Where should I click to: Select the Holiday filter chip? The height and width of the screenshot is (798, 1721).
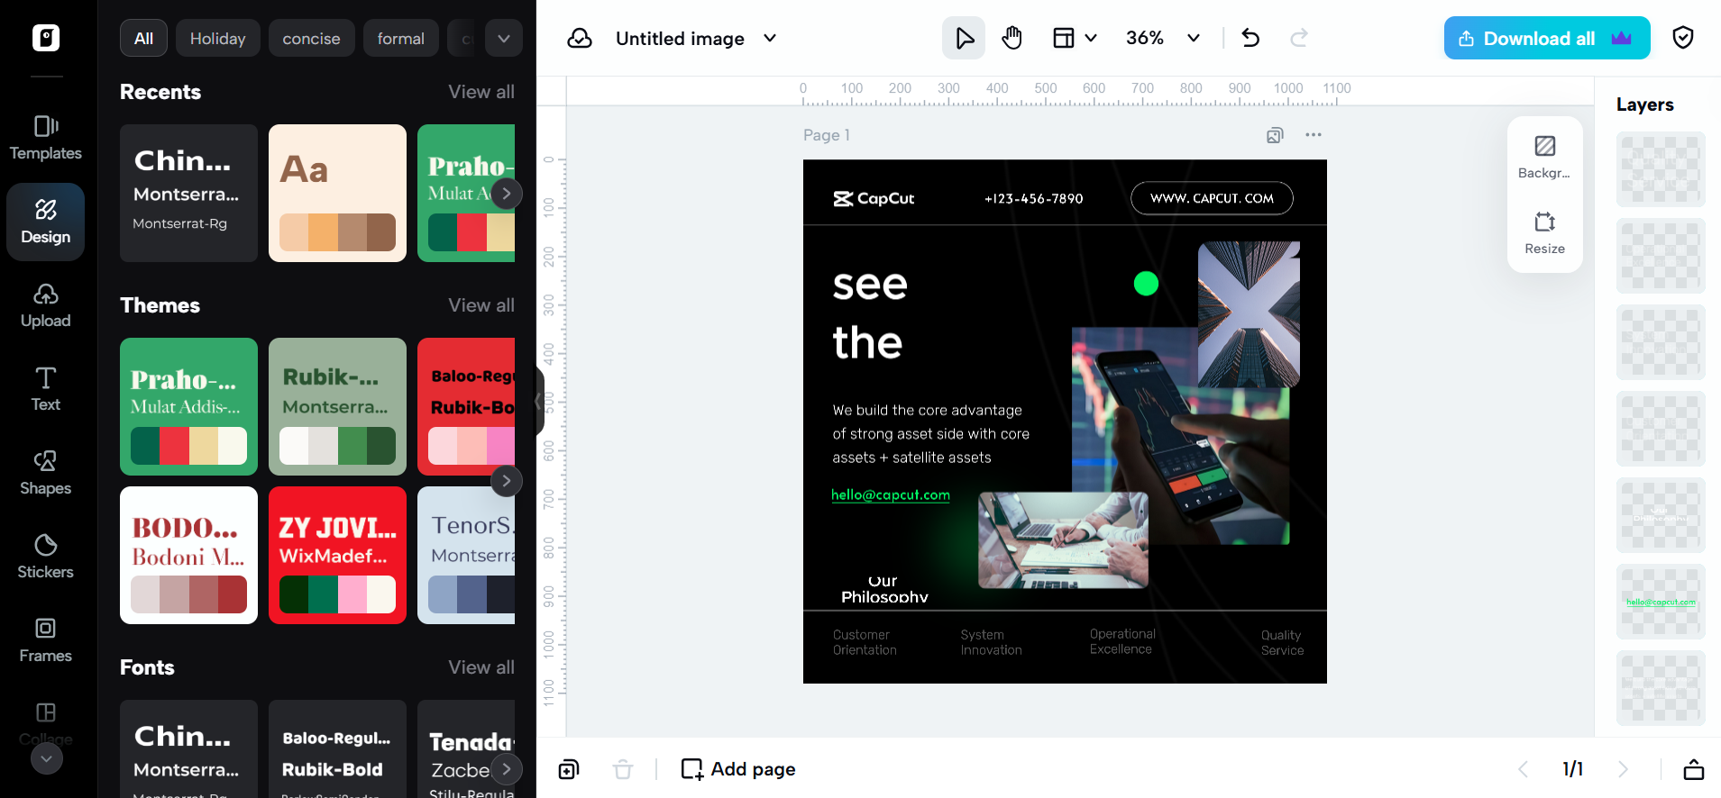(x=217, y=39)
